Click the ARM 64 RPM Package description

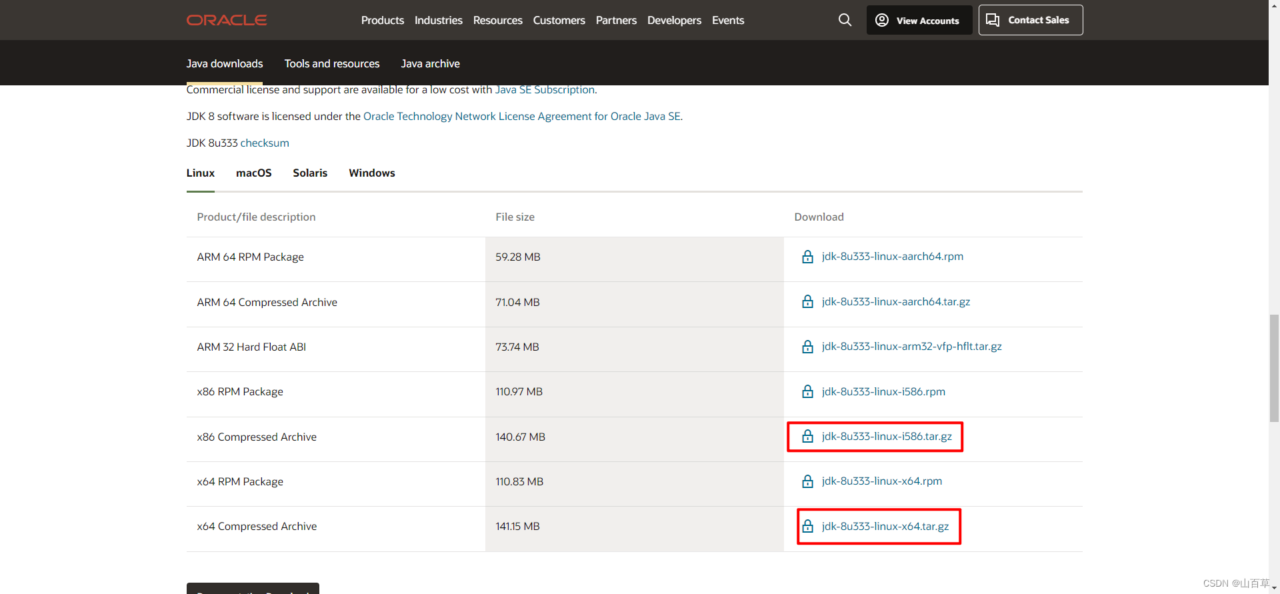(250, 257)
